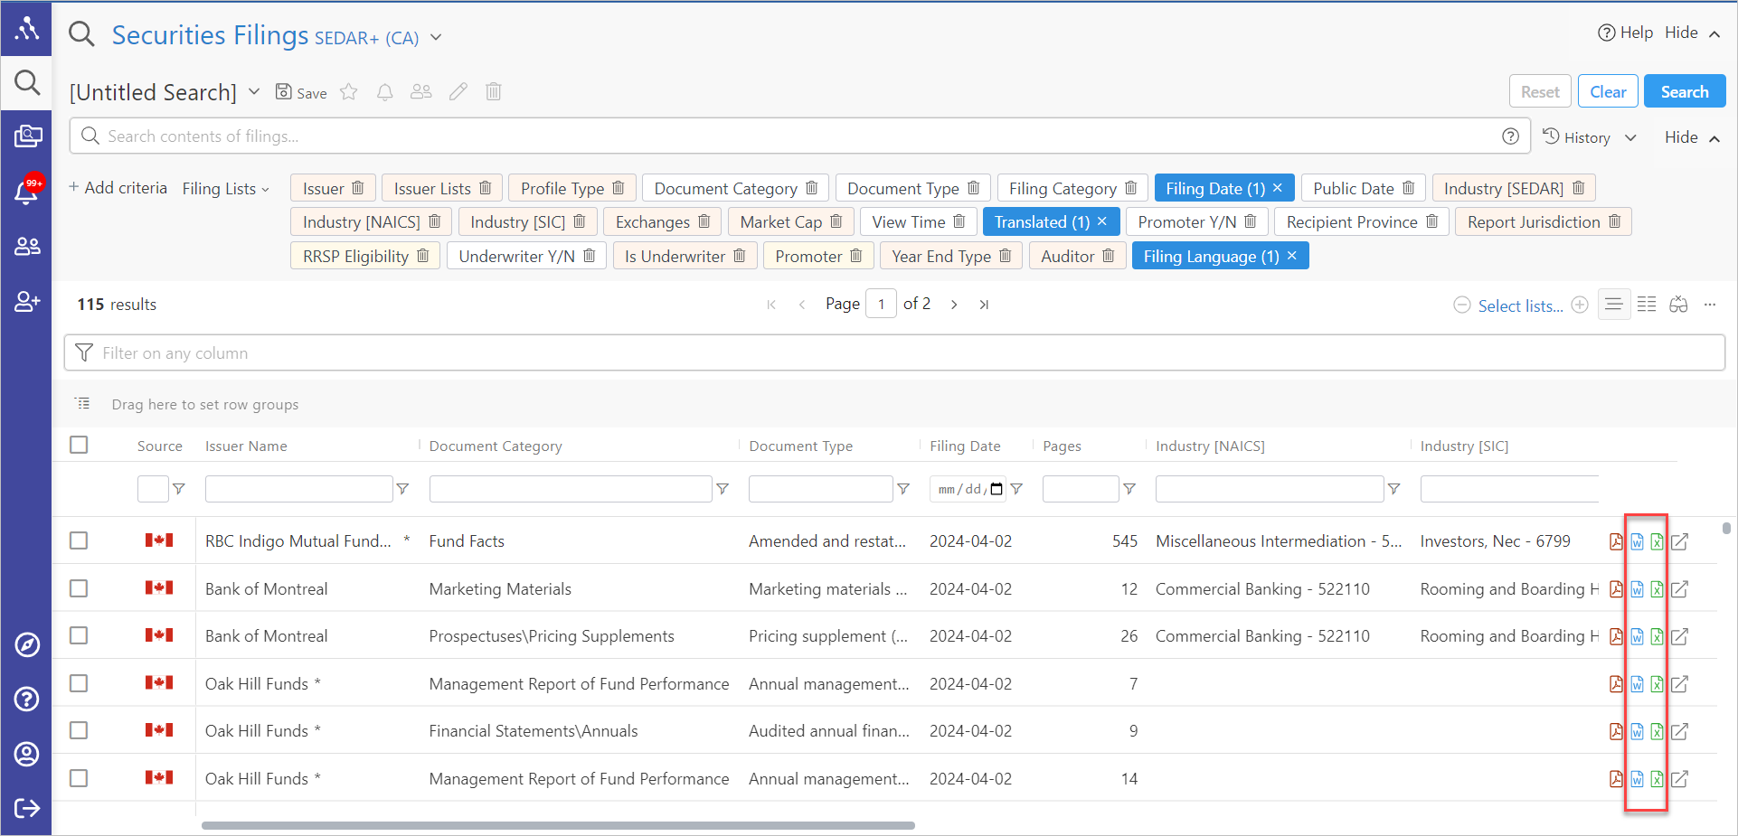The image size is (1738, 836).
Task: Remove the Issuer criteria via trash icon
Action: (x=358, y=188)
